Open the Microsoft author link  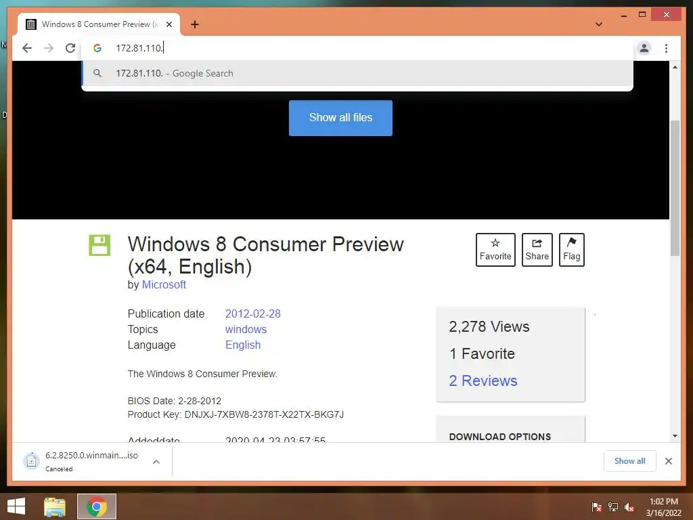pos(164,285)
